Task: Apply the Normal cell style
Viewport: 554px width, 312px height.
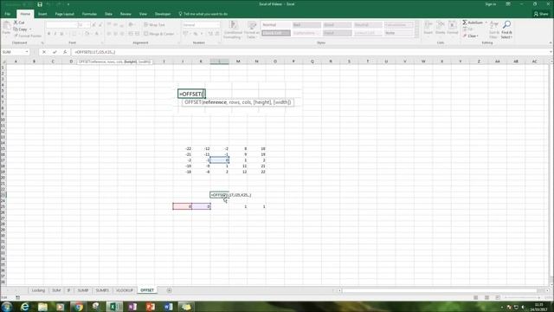Action: tap(276, 25)
